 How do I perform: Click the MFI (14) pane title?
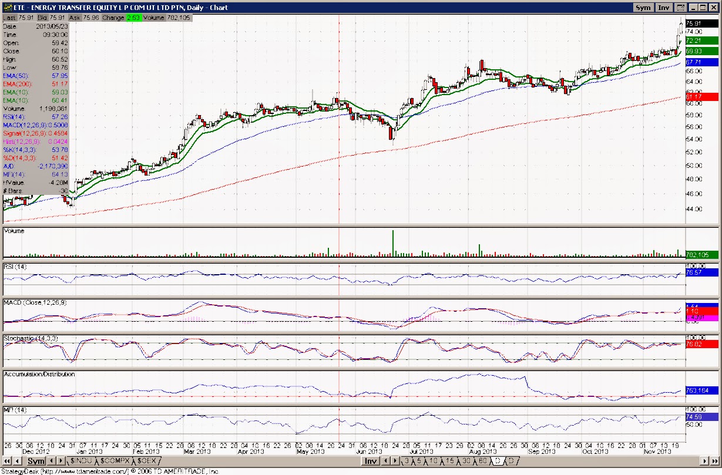[x=15, y=409]
